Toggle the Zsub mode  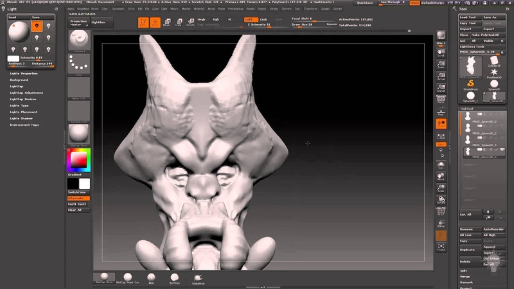[263, 19]
